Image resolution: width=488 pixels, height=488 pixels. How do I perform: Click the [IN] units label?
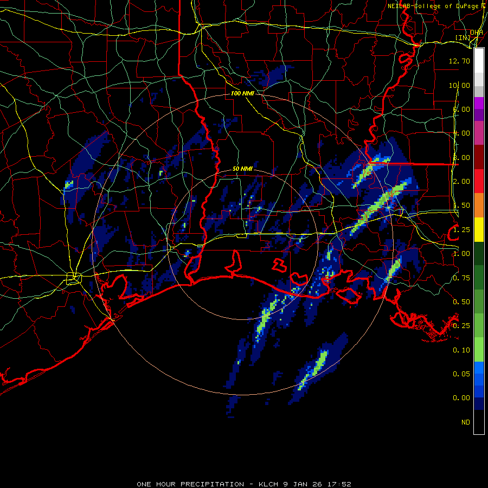coord(463,37)
